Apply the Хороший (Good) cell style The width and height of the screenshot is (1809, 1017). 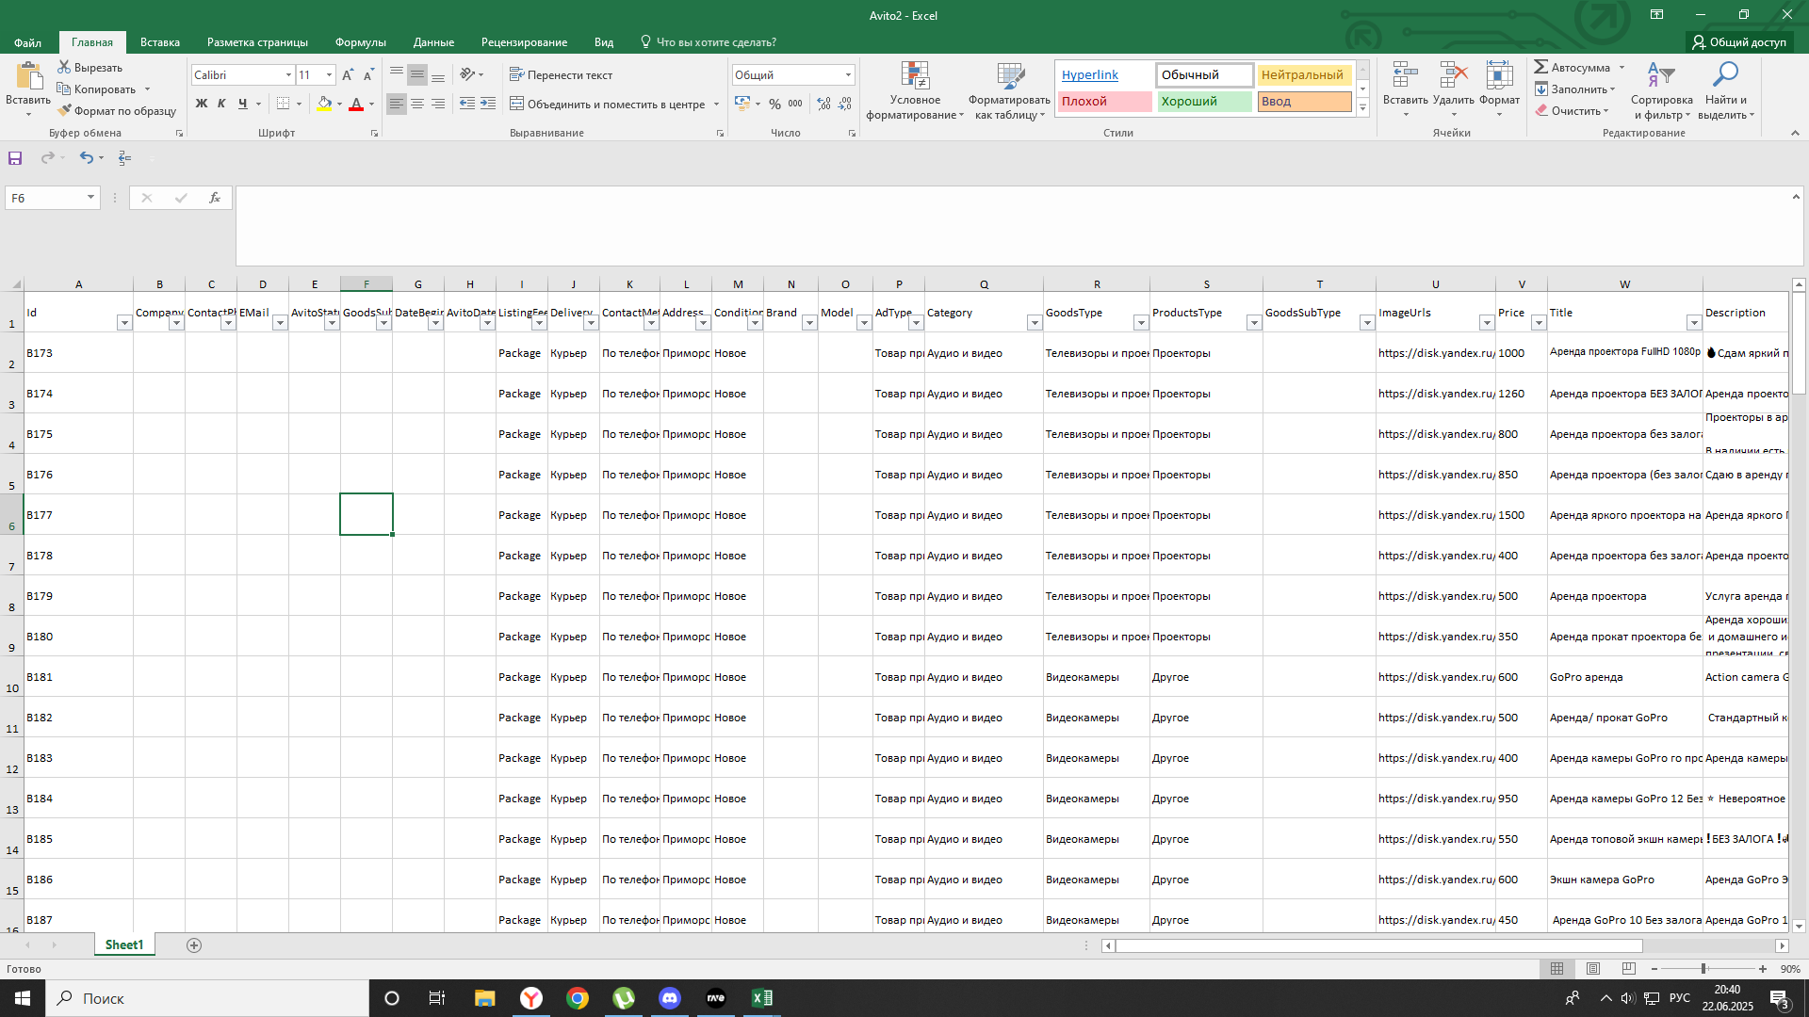(1204, 101)
